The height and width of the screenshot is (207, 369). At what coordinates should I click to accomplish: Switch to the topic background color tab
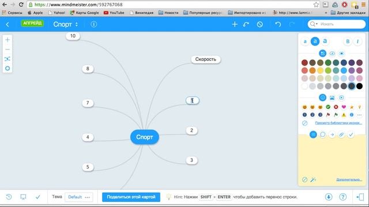click(x=332, y=53)
